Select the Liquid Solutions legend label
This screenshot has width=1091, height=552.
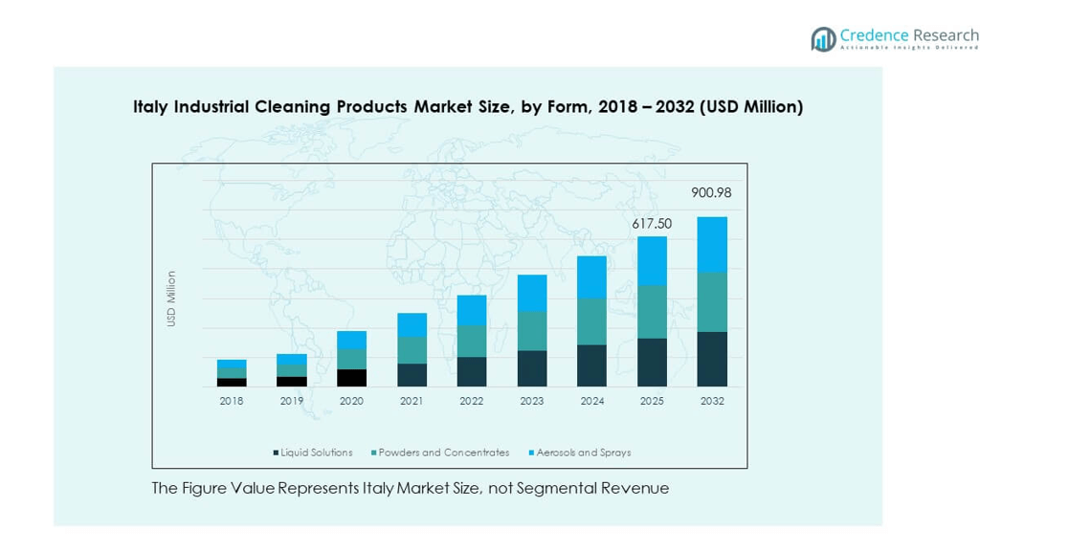317,453
